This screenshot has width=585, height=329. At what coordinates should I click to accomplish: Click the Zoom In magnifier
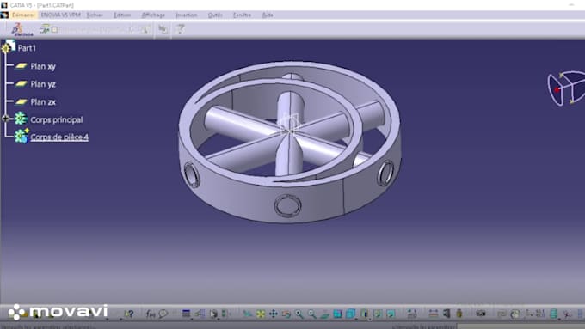299,314
